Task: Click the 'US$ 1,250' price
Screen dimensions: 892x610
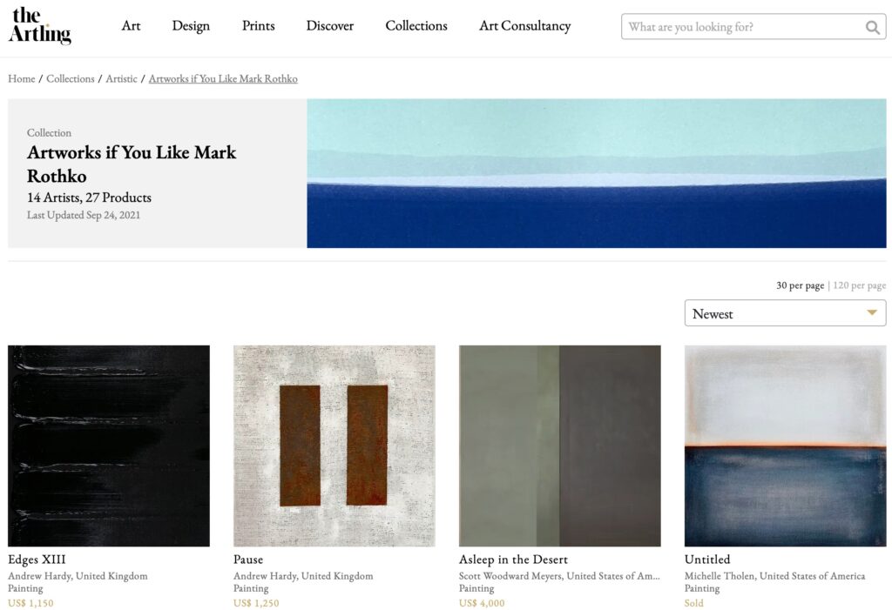Action: point(256,603)
